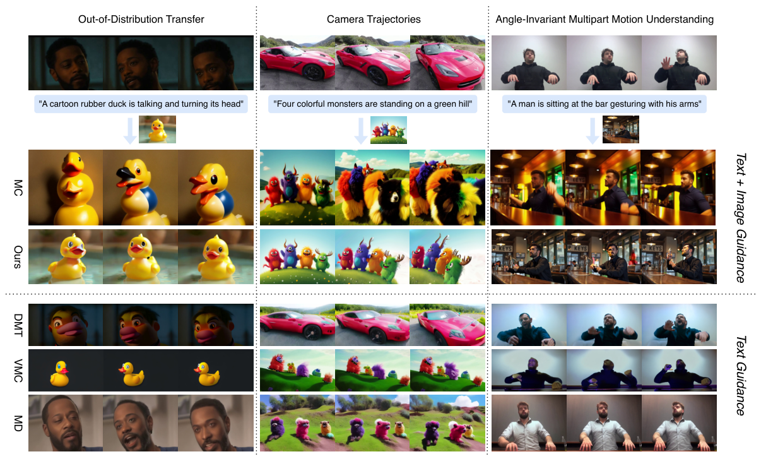Click the "Ours" row label
This screenshot has width=761, height=466.
pos(17,256)
